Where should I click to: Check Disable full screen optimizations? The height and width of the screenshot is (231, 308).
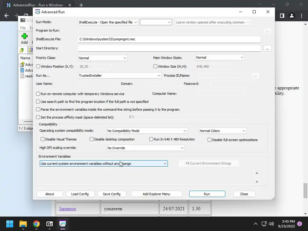209,140
